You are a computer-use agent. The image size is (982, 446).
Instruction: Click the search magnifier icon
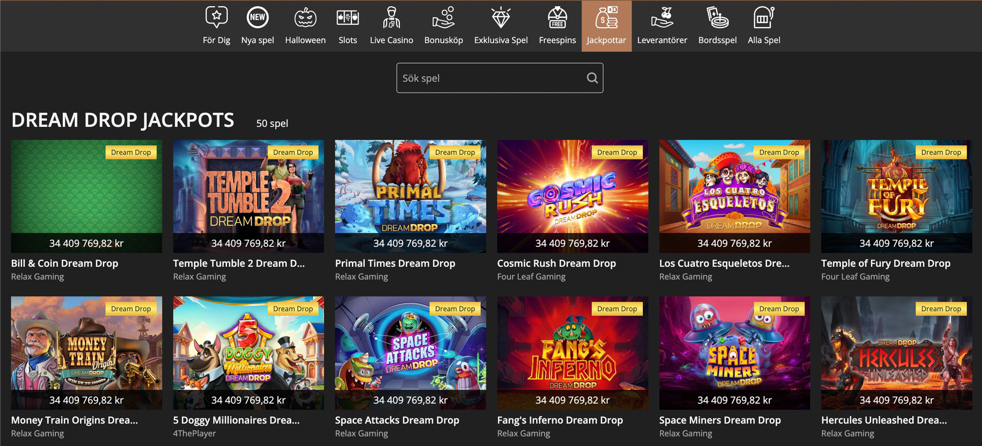[x=592, y=78]
